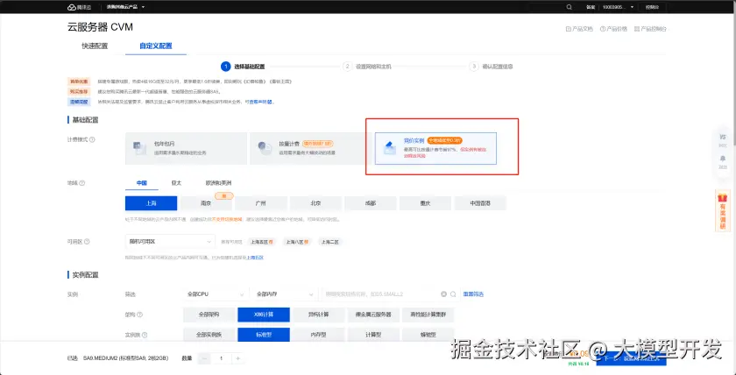
Task: Open the 随机可用区 zone dropdown
Action: pos(170,242)
